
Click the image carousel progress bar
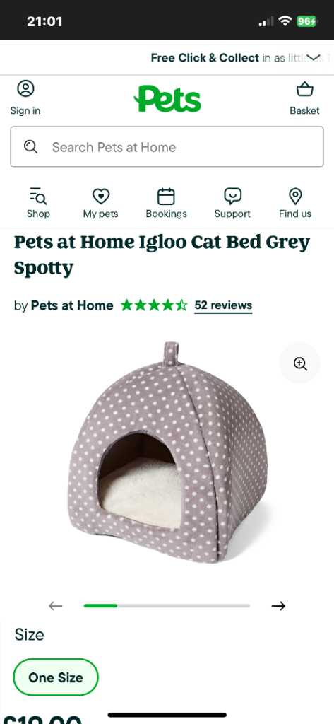[x=167, y=606]
